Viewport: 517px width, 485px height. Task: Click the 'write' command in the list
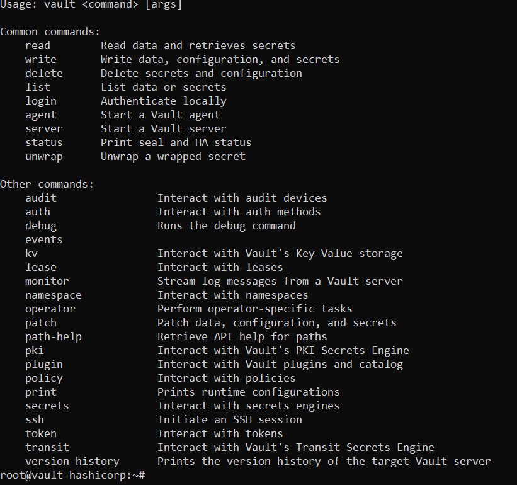point(41,59)
